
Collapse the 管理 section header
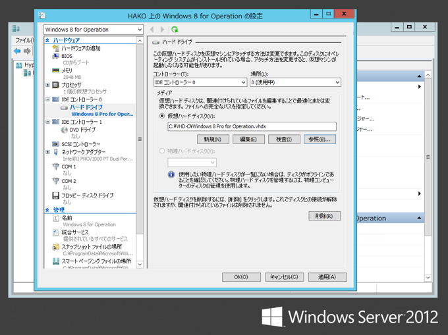pyautogui.click(x=47, y=210)
